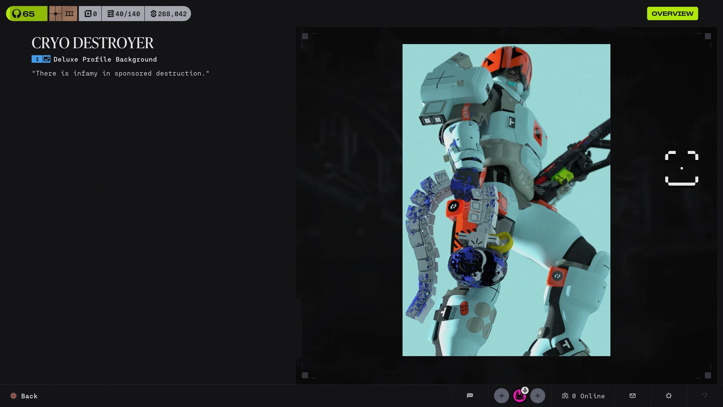Check the square token counter showing 0

coord(90,14)
